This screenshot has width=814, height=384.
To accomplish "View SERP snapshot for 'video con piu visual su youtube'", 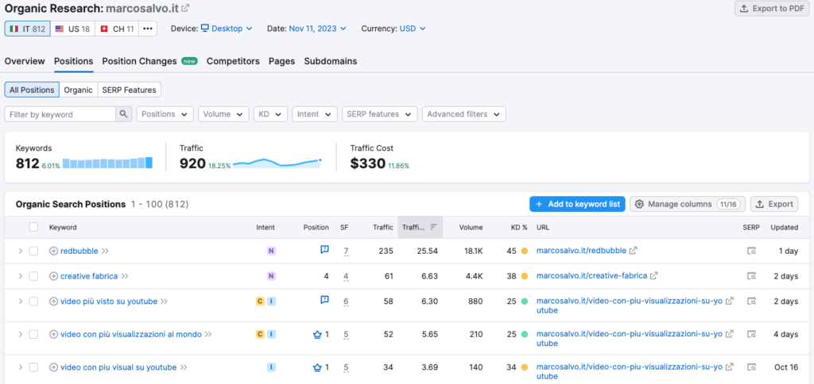I will [x=751, y=367].
